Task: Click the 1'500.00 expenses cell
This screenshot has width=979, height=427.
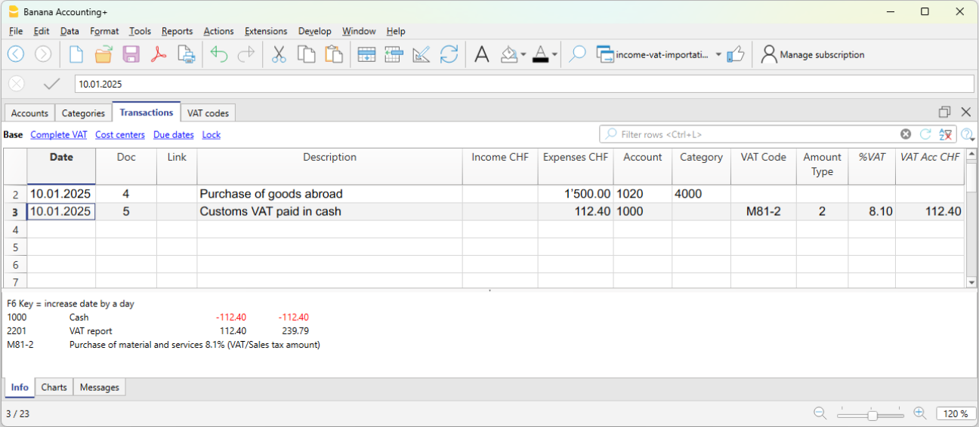Action: click(576, 194)
